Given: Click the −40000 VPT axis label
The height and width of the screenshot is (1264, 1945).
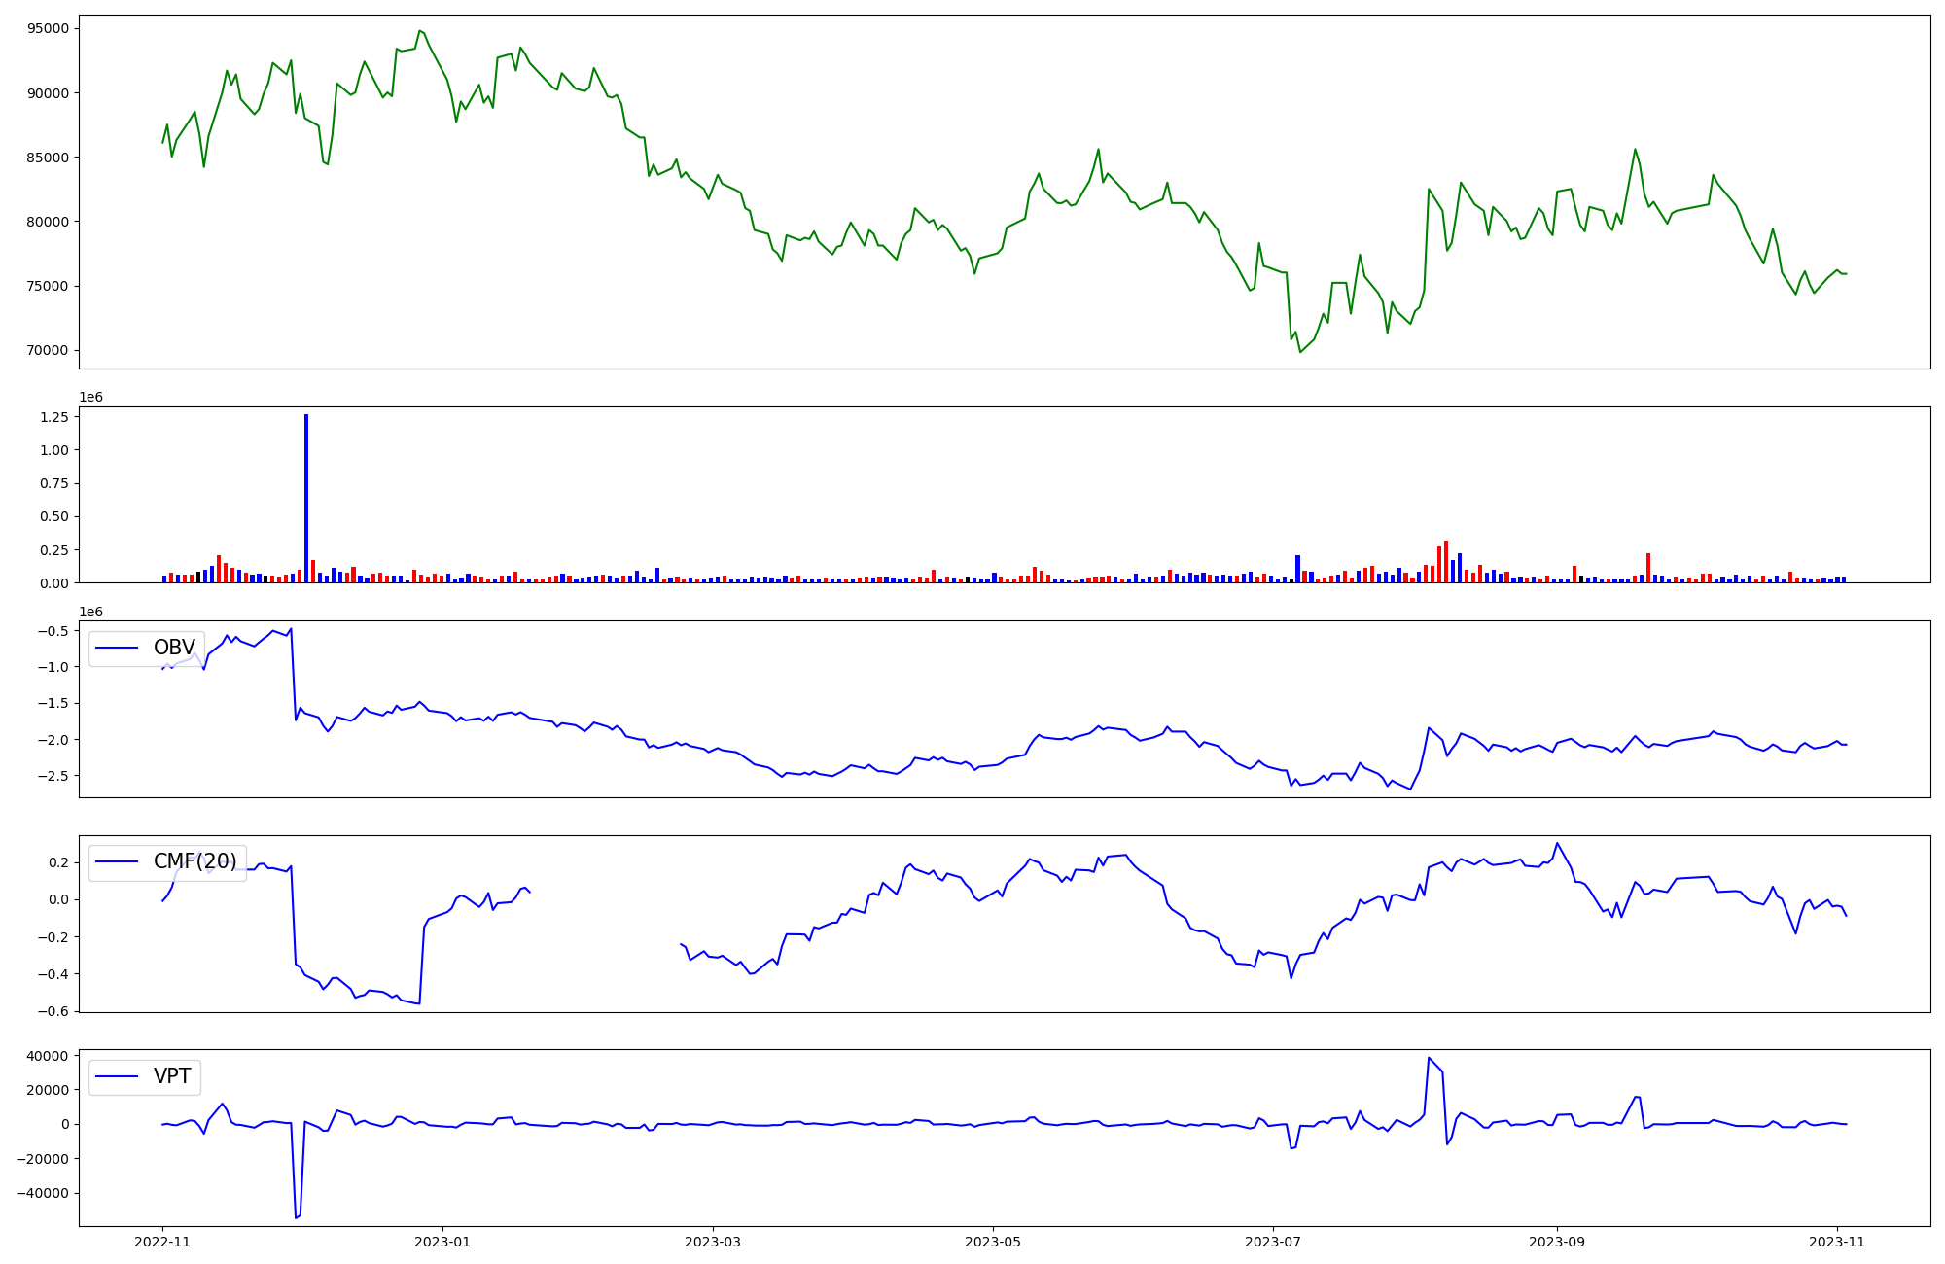Looking at the screenshot, I should tap(43, 1193).
